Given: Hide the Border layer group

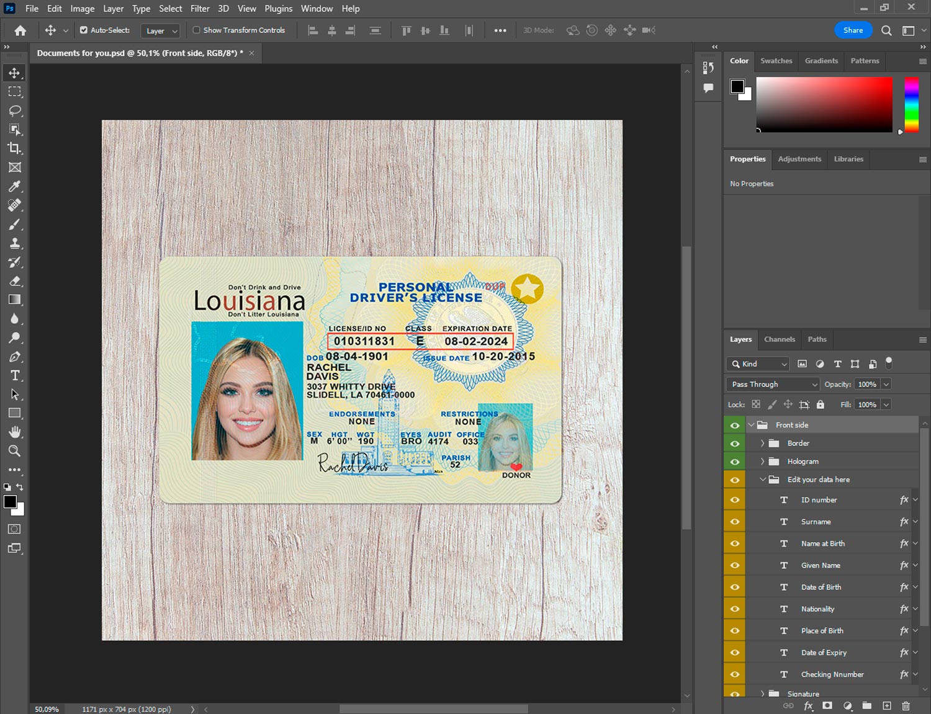Looking at the screenshot, I should click(x=735, y=444).
